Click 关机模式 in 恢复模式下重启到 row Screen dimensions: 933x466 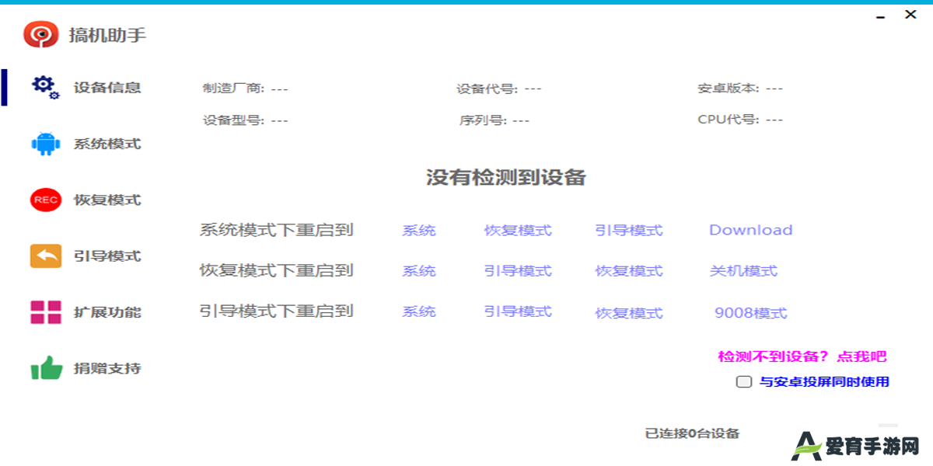click(743, 271)
